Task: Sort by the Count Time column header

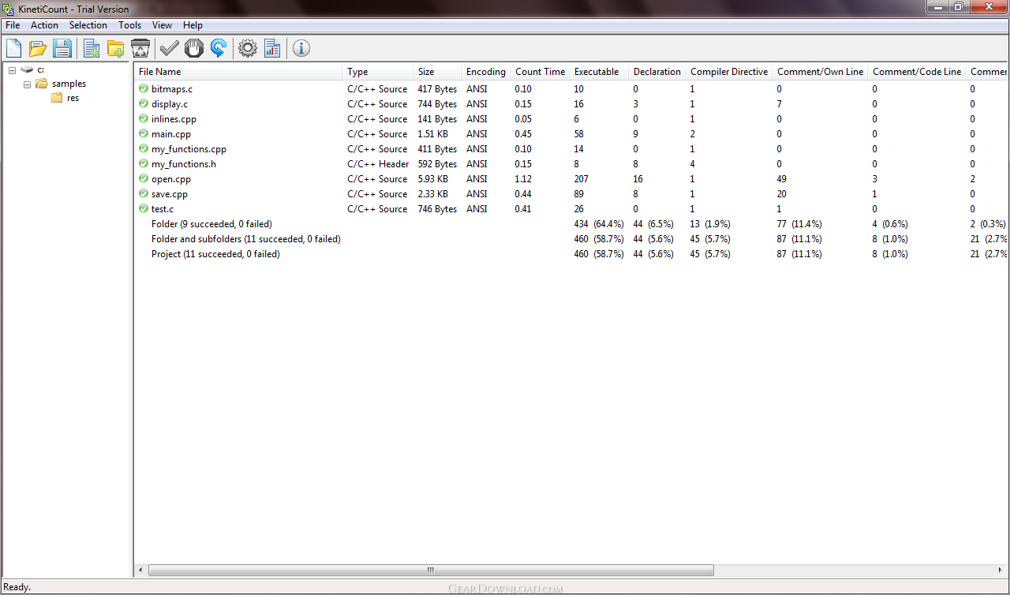Action: pyautogui.click(x=540, y=72)
